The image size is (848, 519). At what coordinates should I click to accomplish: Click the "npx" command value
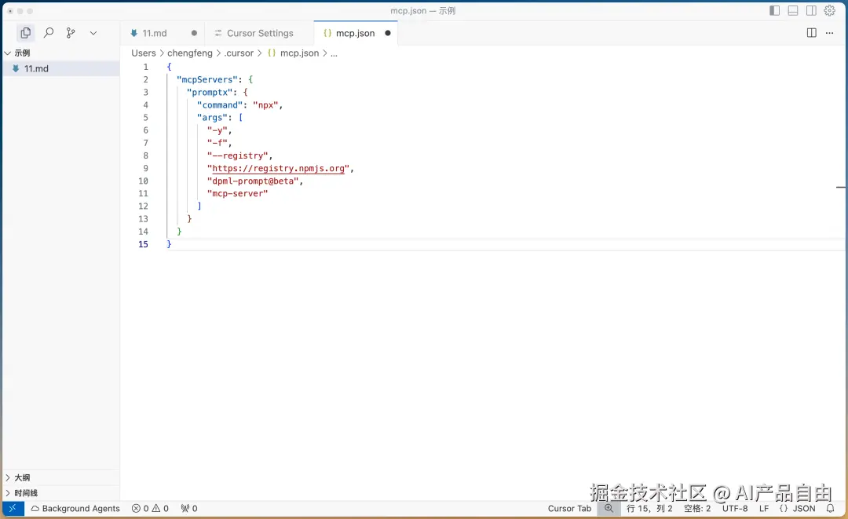pyautogui.click(x=265, y=105)
